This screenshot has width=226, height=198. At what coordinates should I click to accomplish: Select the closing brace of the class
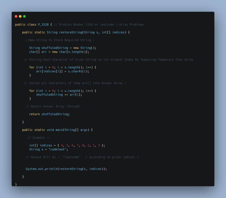tap(16, 184)
